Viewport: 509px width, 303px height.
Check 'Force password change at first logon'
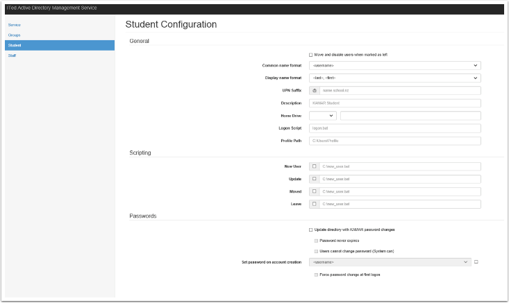click(316, 275)
